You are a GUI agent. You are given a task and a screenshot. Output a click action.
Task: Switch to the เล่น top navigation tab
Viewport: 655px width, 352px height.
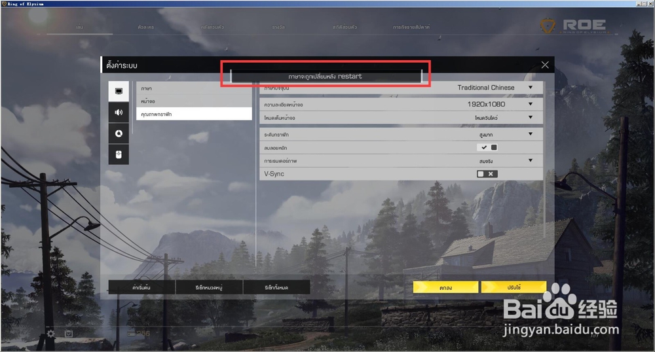coord(79,27)
